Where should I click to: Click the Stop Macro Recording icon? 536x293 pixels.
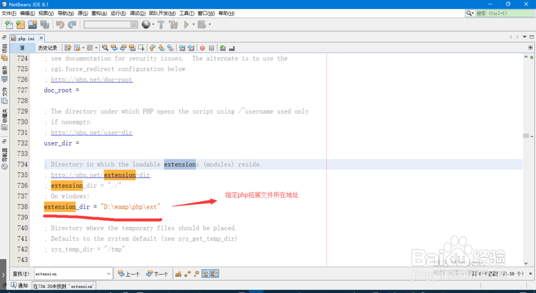pos(211,48)
